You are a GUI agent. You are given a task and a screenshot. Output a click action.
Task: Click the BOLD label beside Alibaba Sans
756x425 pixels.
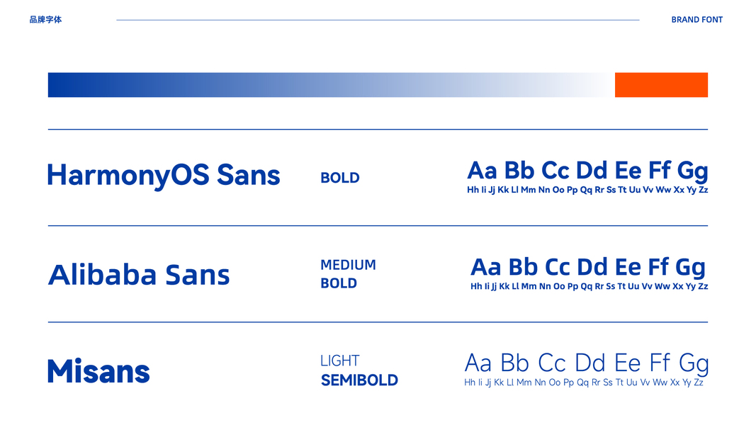tap(339, 283)
